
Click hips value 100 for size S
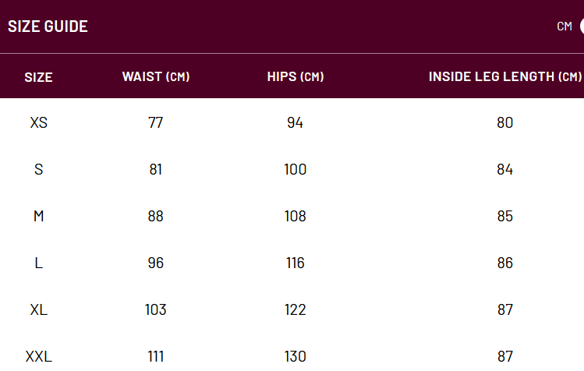[x=296, y=169]
